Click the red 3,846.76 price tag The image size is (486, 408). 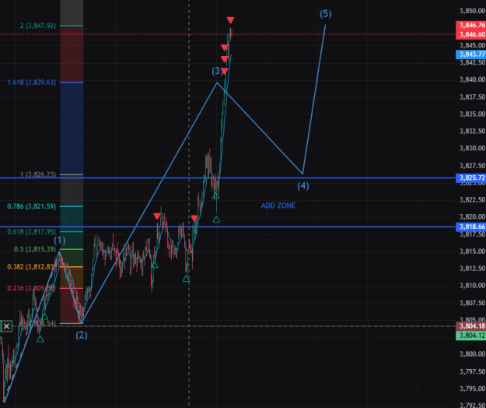point(470,25)
